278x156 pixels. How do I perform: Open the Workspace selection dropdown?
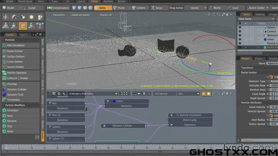(93, 94)
